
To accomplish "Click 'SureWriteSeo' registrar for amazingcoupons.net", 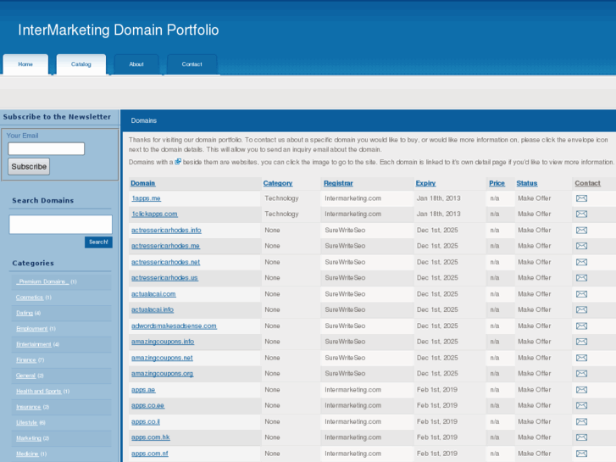I will click(345, 358).
